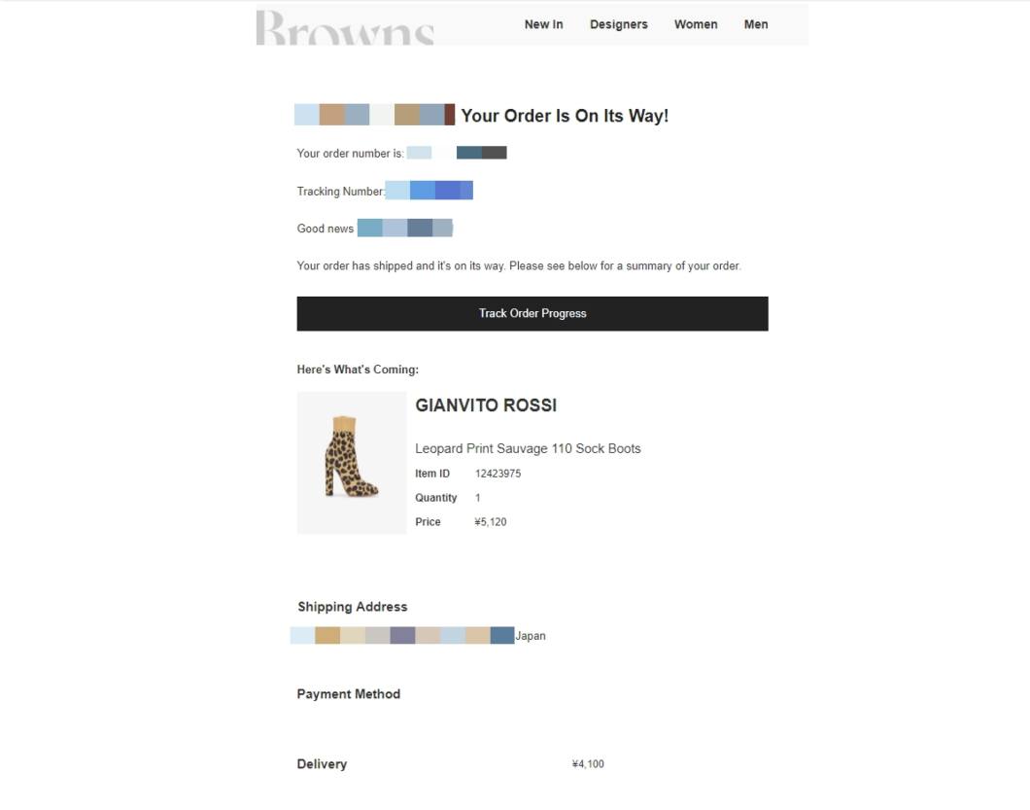This screenshot has width=1030, height=810.
Task: Click the Item ID value 12423975
Action: tap(498, 474)
